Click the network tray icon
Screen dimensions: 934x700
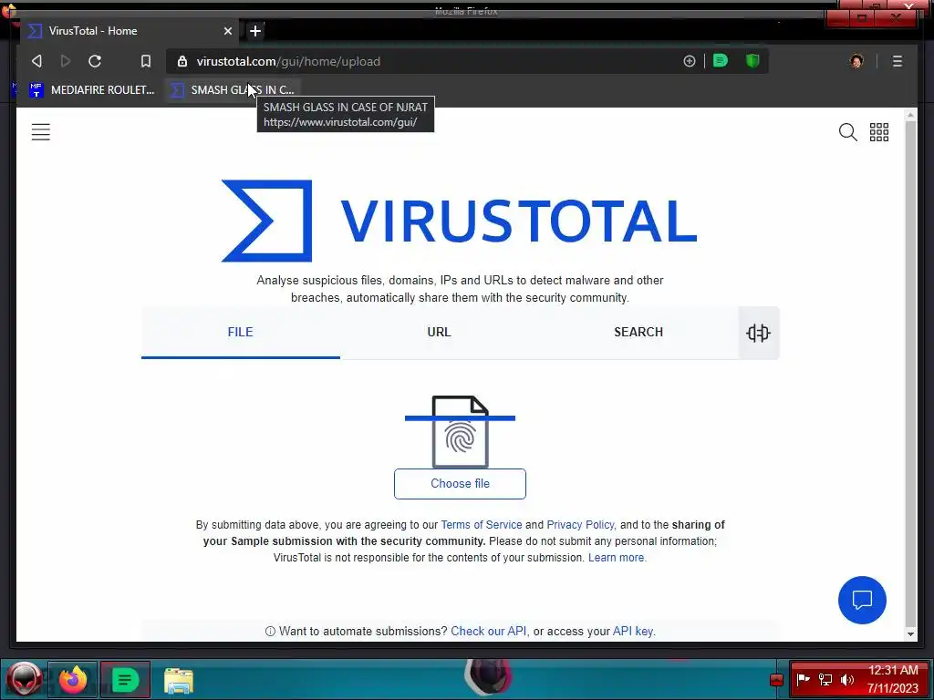click(825, 679)
